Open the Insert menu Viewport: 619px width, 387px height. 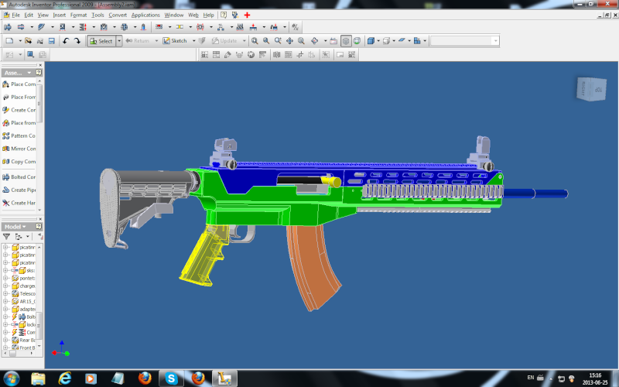tap(60, 15)
